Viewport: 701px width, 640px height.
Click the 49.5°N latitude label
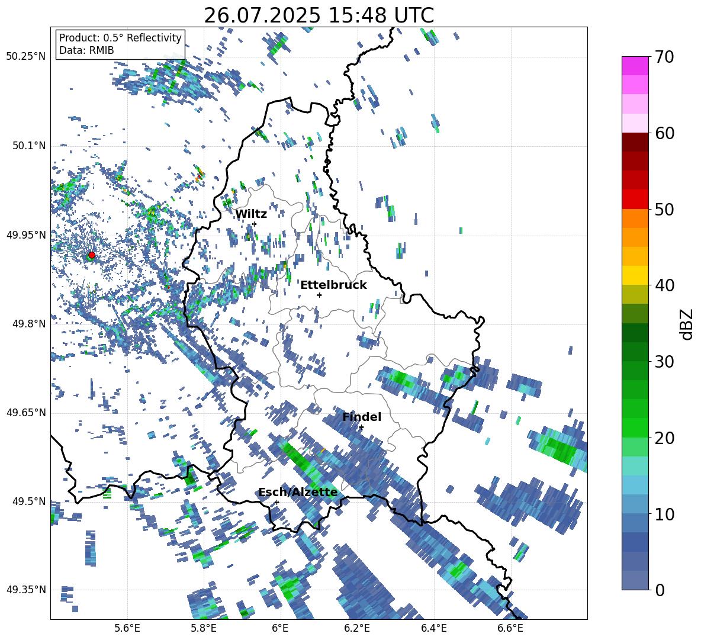[x=29, y=501]
